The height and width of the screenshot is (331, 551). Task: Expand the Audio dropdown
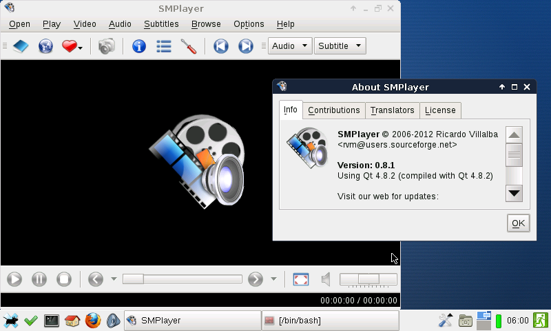coord(291,46)
